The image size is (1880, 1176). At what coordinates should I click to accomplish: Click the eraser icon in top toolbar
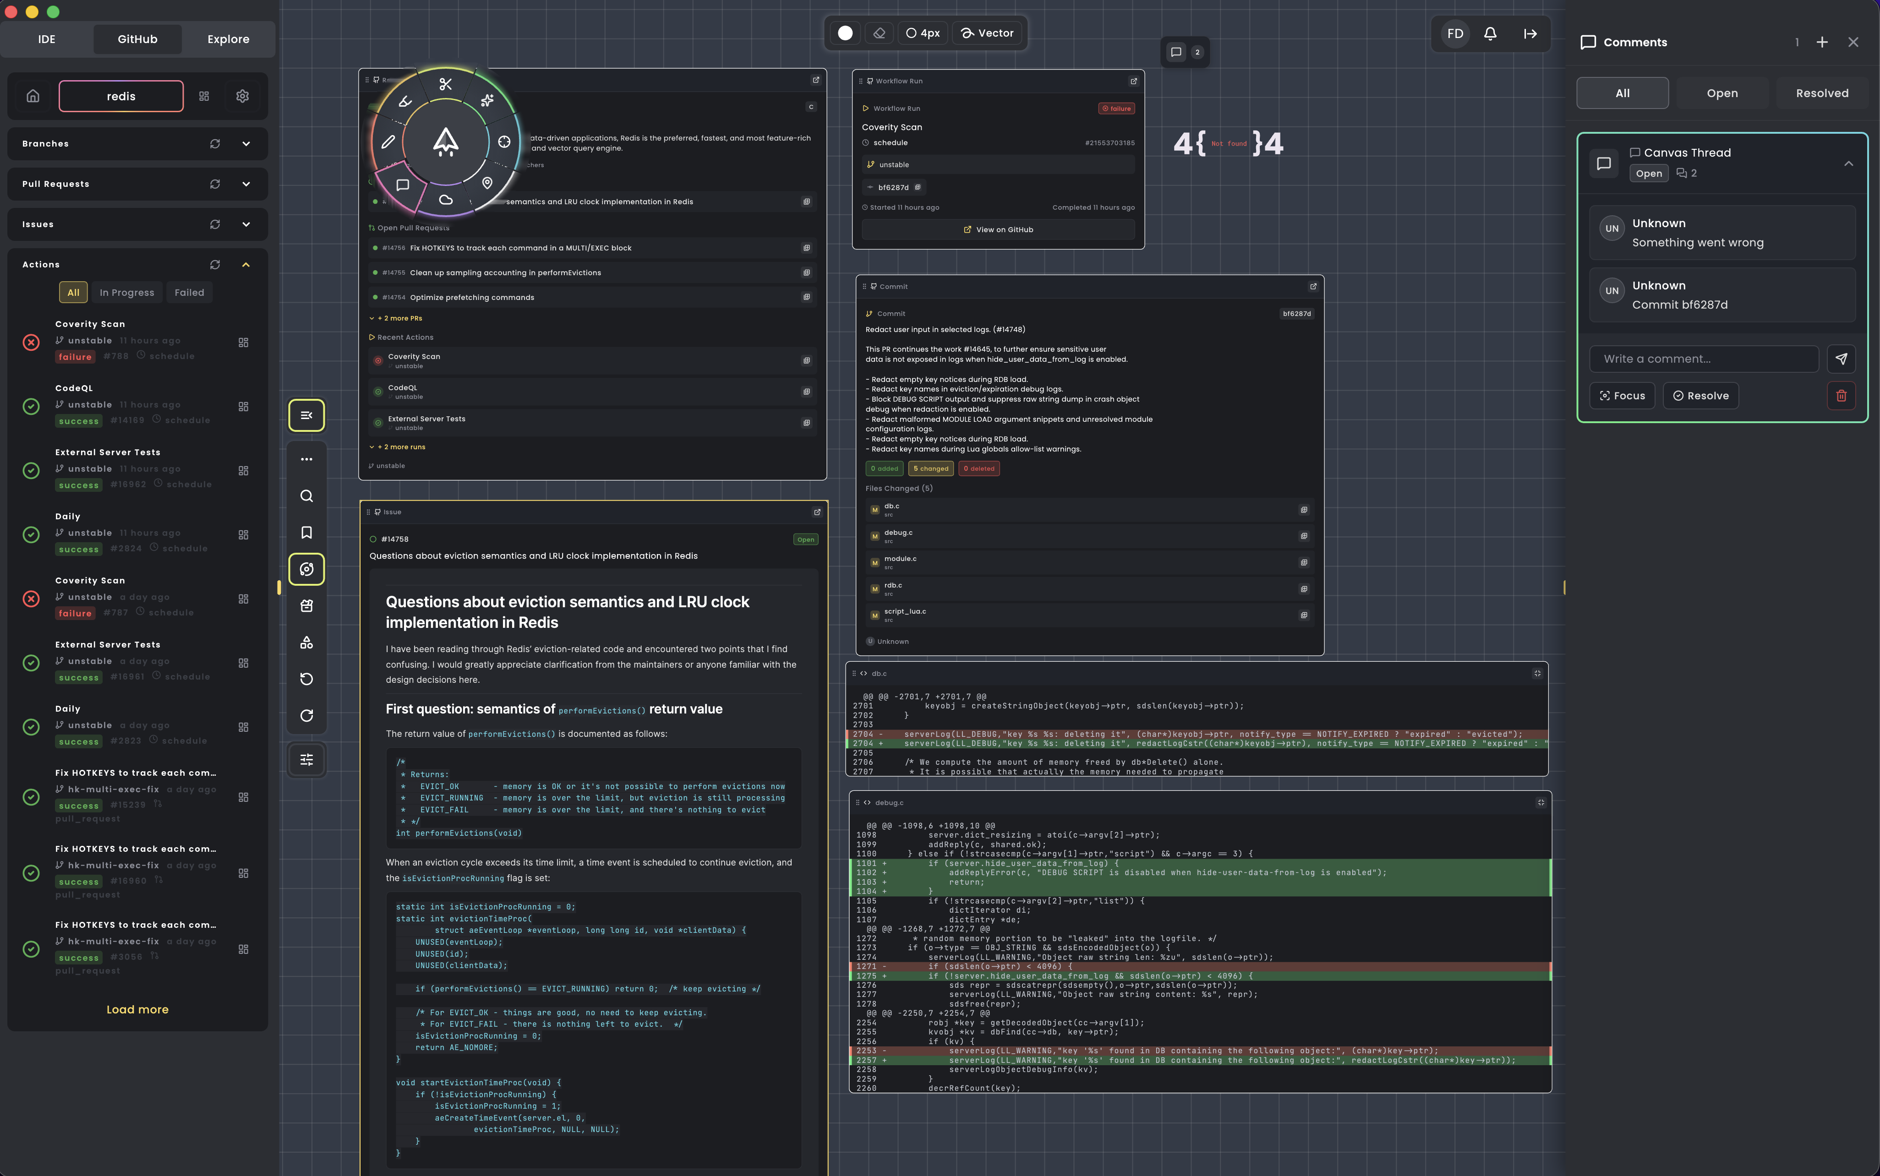pyautogui.click(x=880, y=33)
